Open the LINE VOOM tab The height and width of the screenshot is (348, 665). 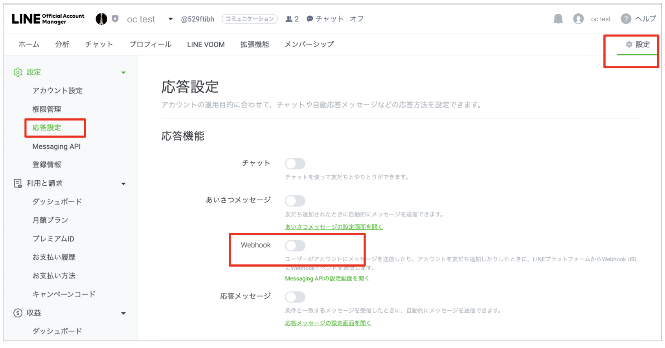(x=206, y=44)
